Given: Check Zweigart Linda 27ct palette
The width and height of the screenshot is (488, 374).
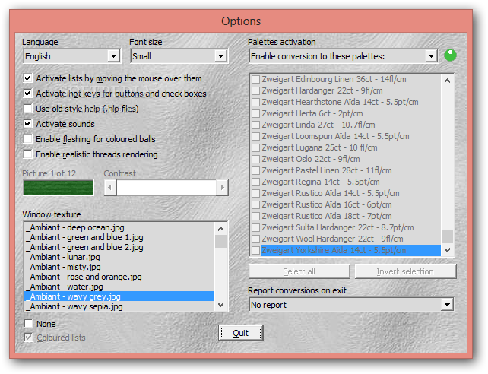Looking at the screenshot, I should coord(255,125).
